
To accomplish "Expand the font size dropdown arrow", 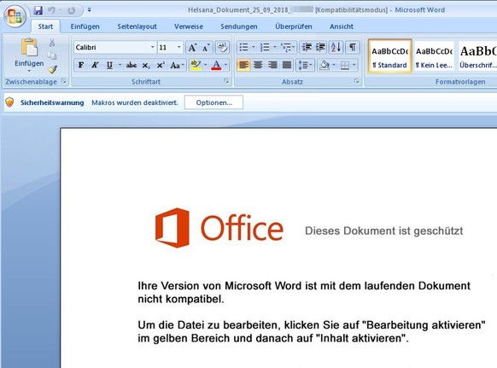I will [179, 47].
